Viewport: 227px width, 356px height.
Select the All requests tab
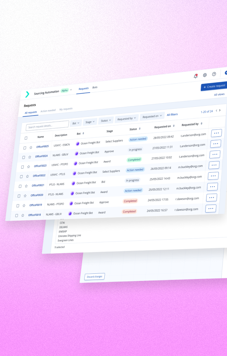tap(31, 112)
